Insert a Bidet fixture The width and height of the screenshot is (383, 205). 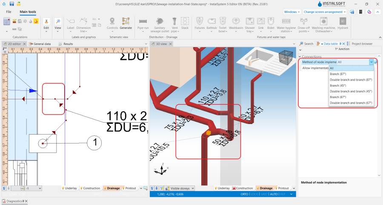coord(271,25)
